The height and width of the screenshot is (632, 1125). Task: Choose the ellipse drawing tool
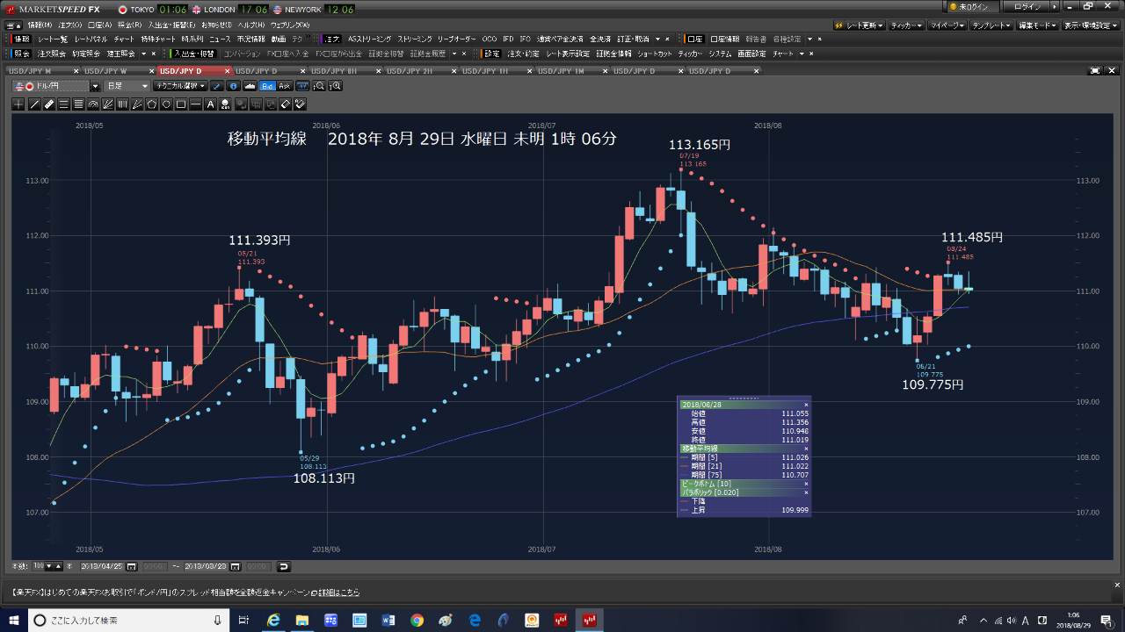[166, 104]
